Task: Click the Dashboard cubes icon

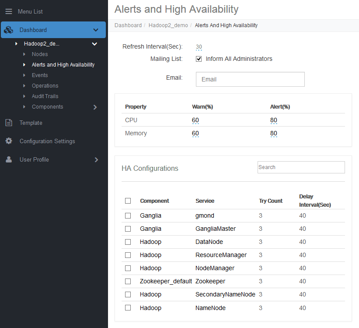Action: [x=8, y=30]
